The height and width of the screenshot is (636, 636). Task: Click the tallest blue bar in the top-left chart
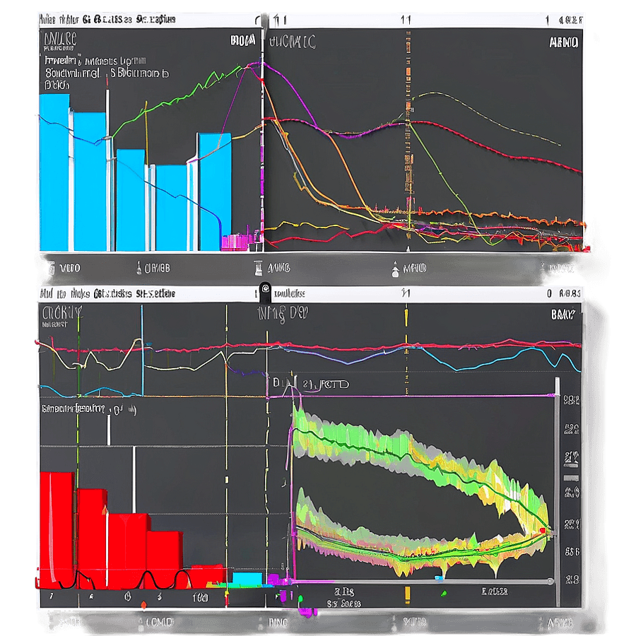tap(54, 173)
